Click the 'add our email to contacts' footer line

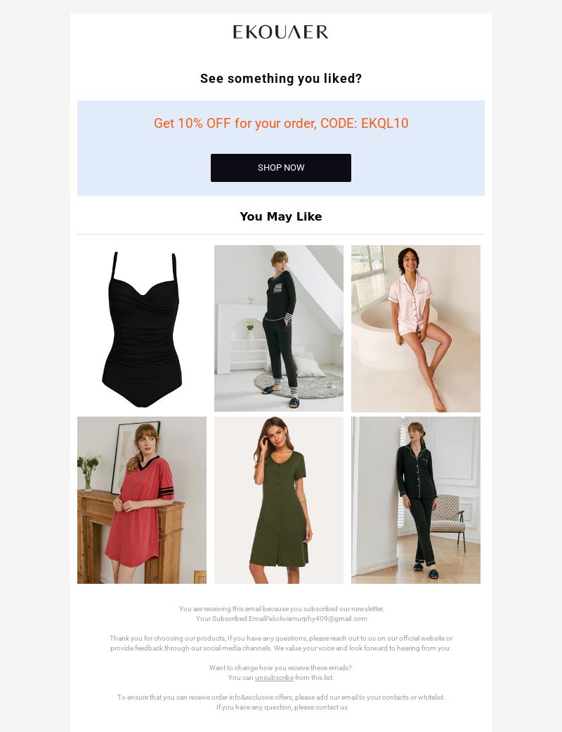click(281, 697)
